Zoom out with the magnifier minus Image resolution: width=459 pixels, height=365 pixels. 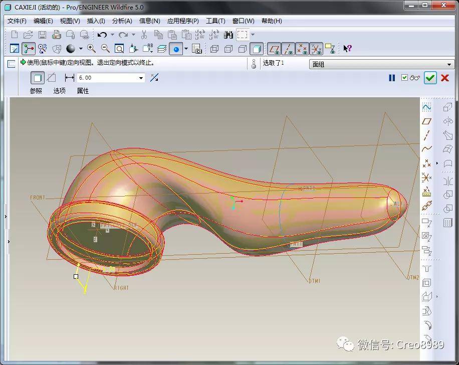click(x=105, y=49)
